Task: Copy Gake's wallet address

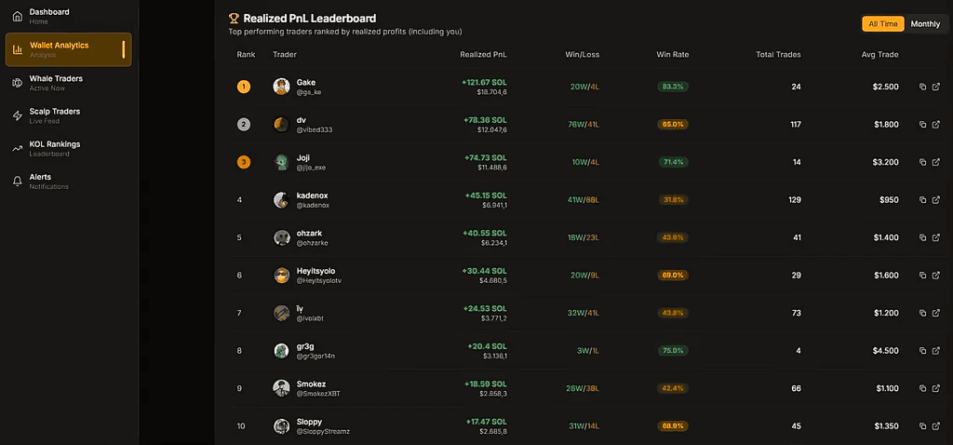Action: tap(922, 87)
